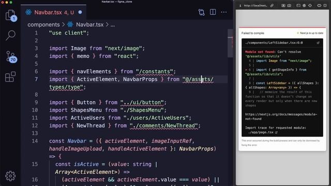The width and height of the screenshot is (331, 186).
Task: Select the Navbar.tsx editor tab
Action: click(x=54, y=12)
